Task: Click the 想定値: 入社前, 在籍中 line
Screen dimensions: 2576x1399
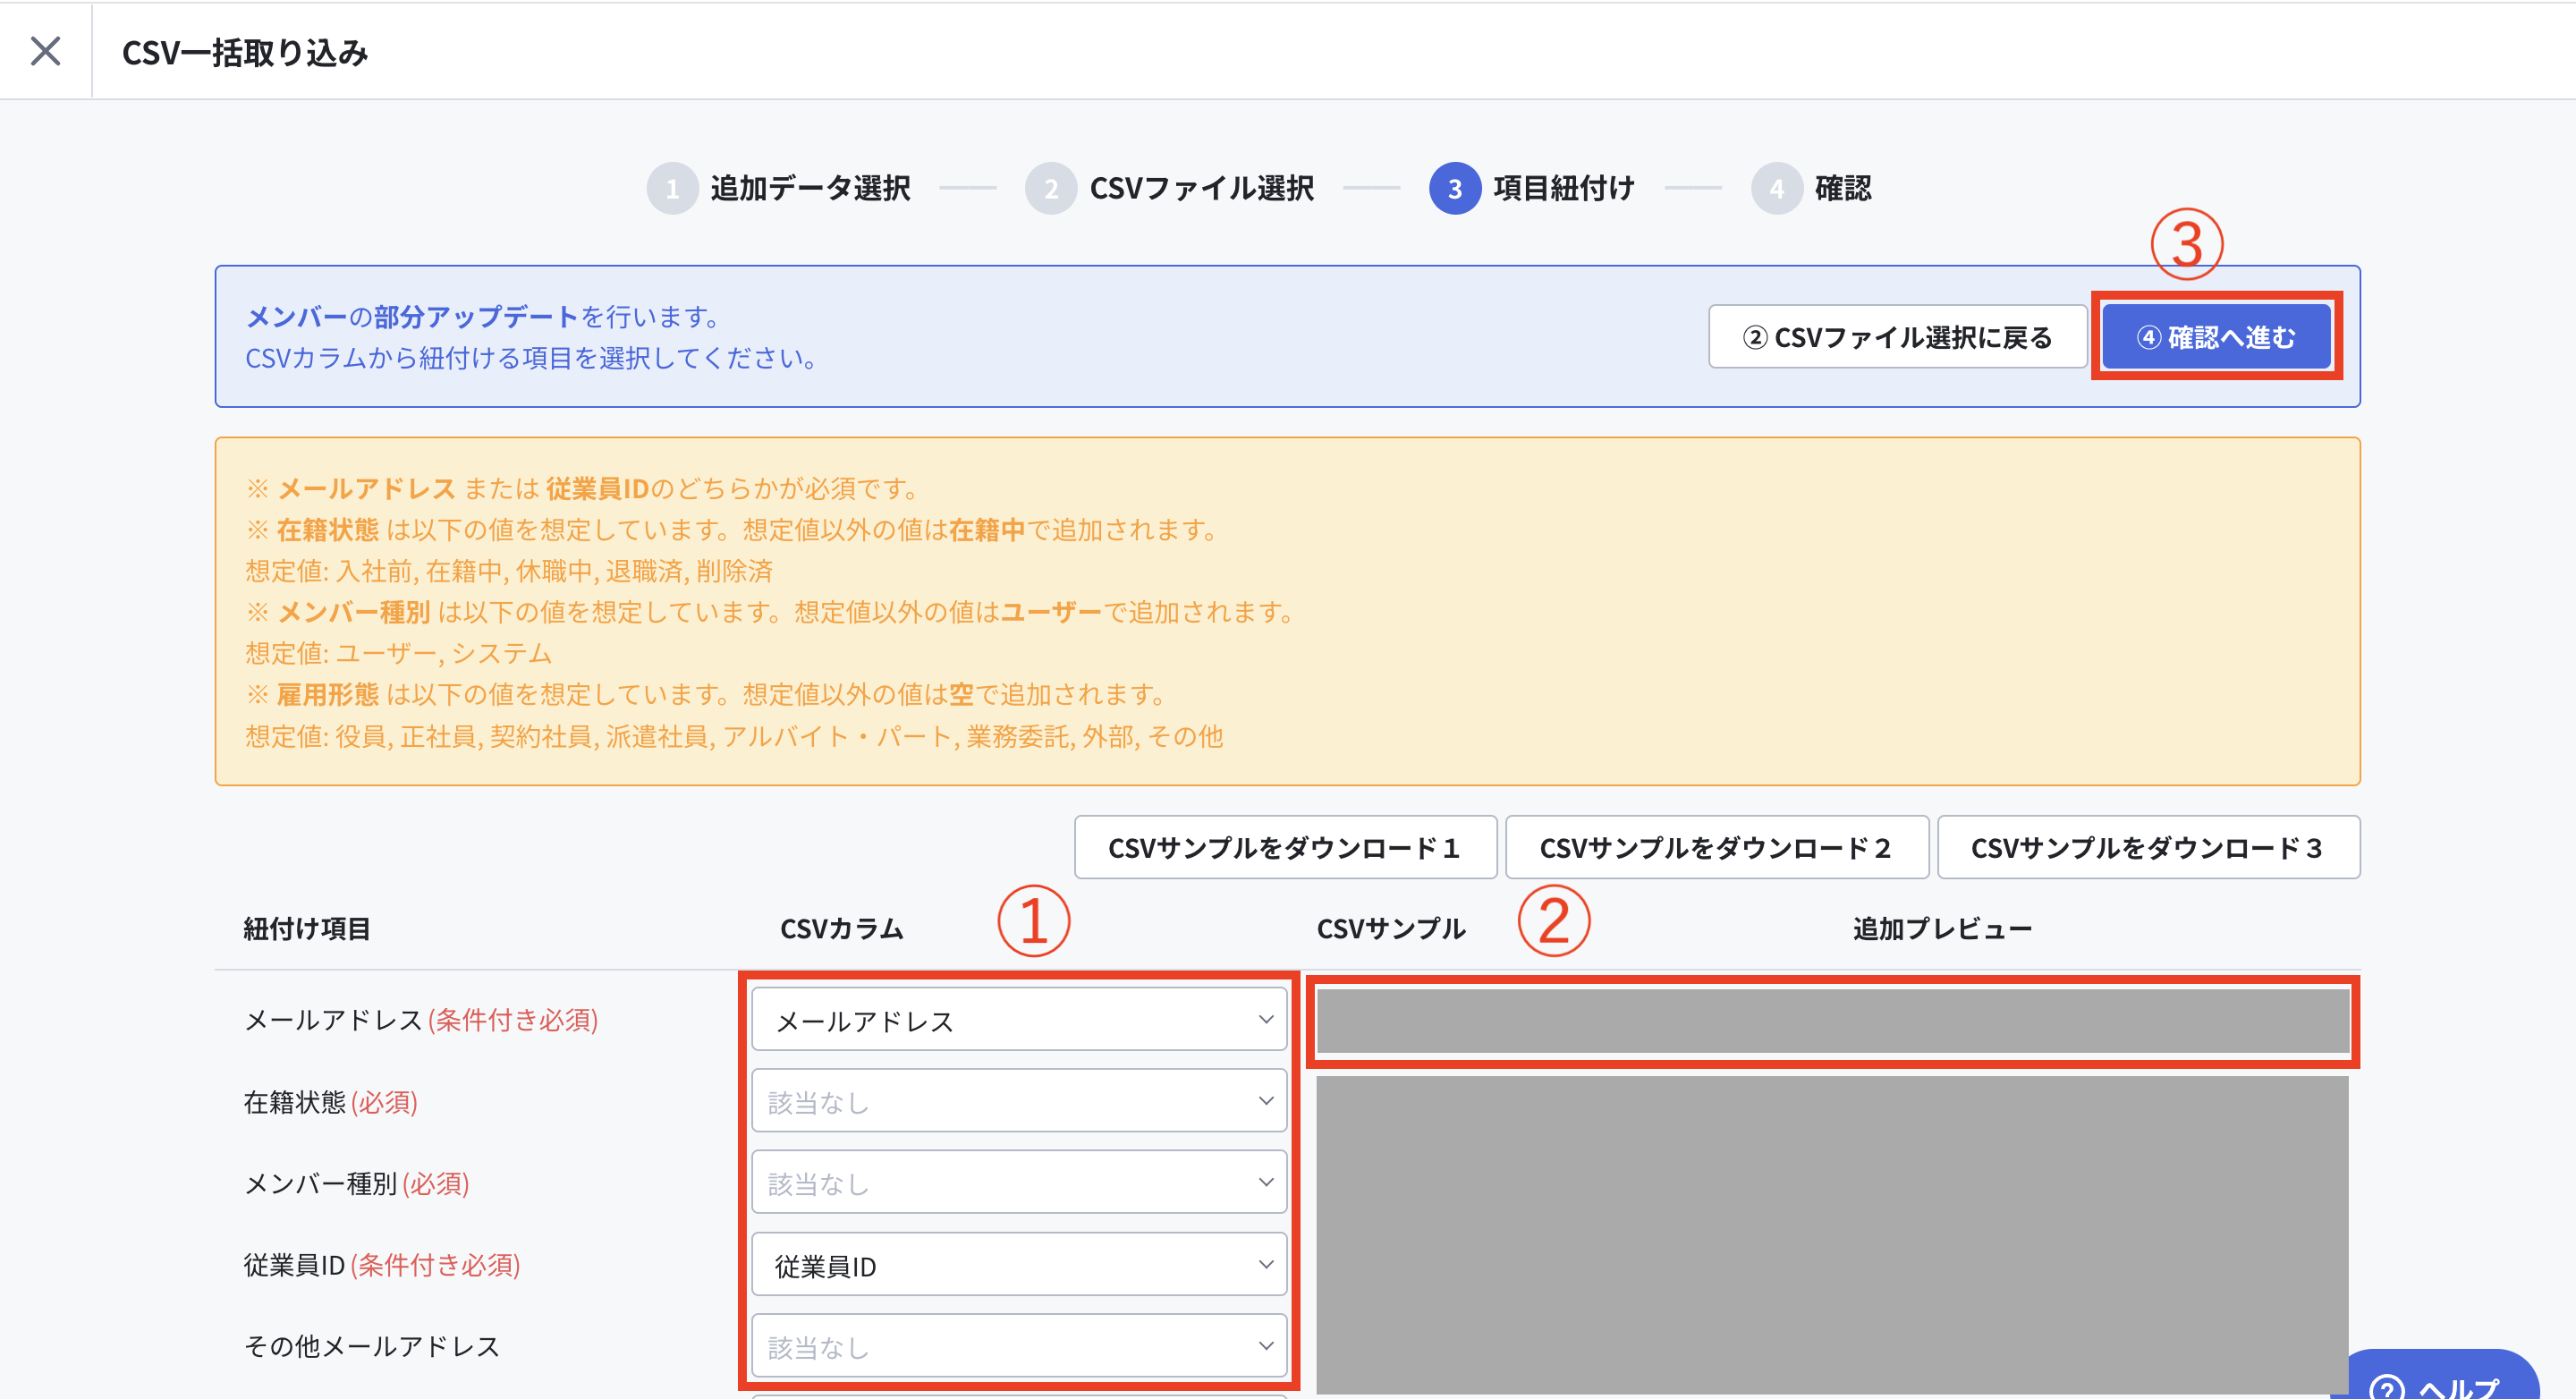Action: (x=509, y=571)
